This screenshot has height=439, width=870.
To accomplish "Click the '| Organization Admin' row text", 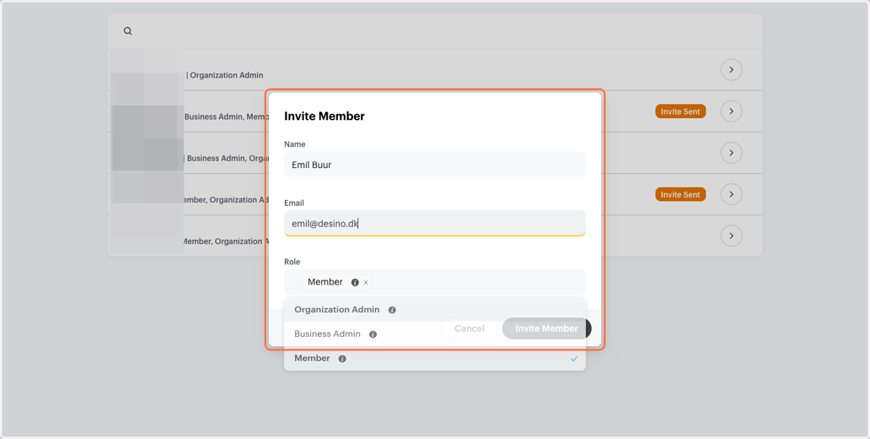I will 225,75.
